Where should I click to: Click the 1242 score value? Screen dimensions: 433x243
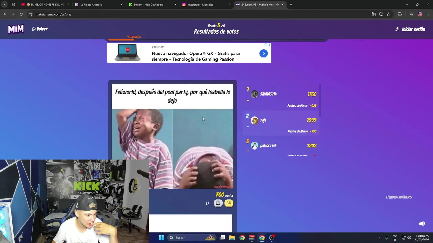[x=312, y=146]
